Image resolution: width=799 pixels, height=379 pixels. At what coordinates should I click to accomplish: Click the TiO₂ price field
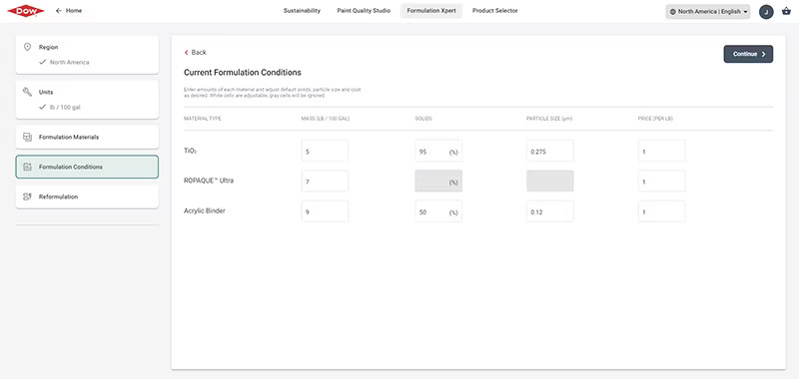(x=662, y=151)
